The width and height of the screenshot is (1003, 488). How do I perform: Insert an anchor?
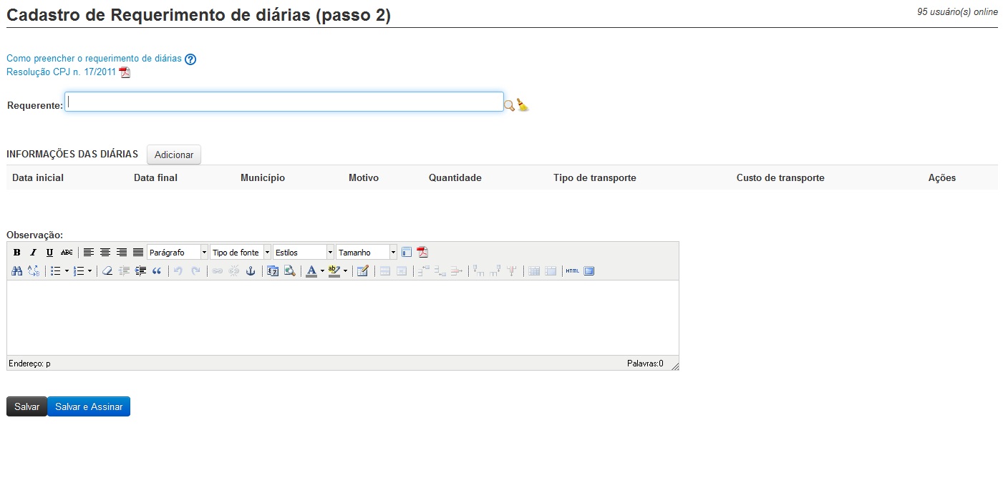click(251, 271)
